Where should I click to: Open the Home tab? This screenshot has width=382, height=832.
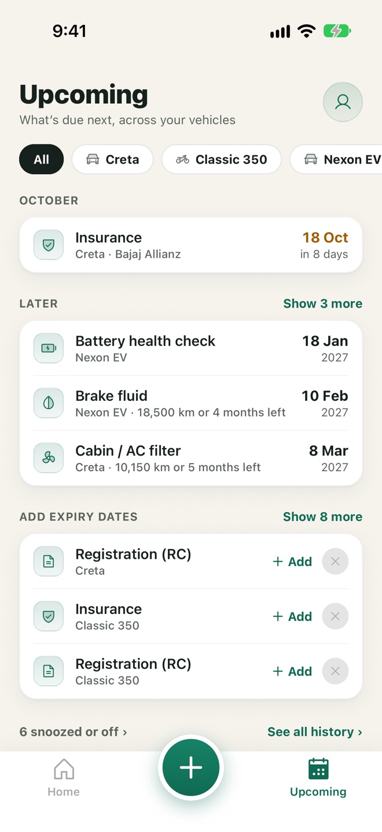pyautogui.click(x=64, y=779)
